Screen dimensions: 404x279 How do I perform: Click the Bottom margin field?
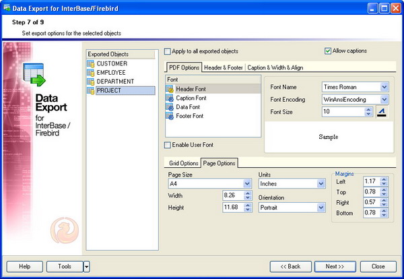[x=371, y=213]
